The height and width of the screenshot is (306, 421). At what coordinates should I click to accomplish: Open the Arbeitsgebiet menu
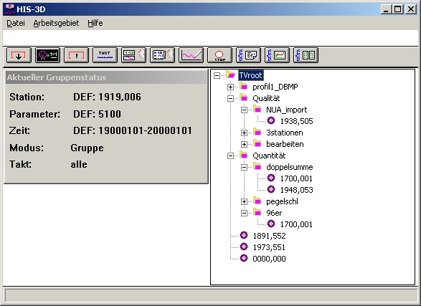coord(56,24)
